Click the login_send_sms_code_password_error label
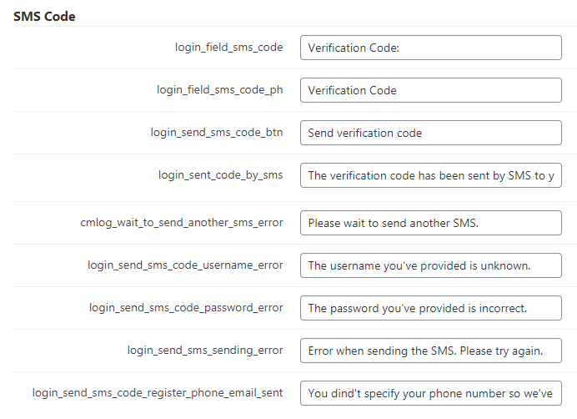The height and width of the screenshot is (419, 577). coord(186,308)
